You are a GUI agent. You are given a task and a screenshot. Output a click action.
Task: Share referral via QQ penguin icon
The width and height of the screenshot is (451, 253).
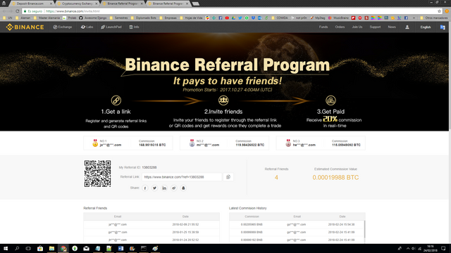click(183, 188)
